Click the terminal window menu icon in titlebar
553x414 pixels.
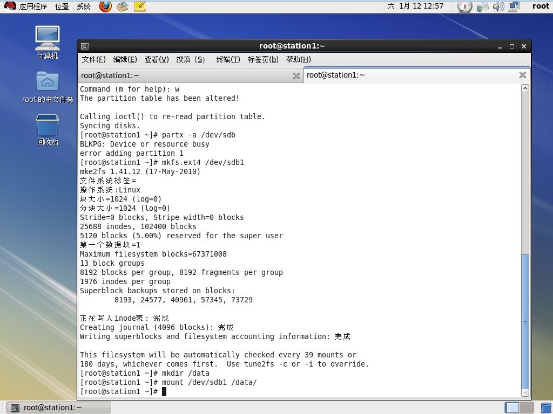tap(85, 46)
